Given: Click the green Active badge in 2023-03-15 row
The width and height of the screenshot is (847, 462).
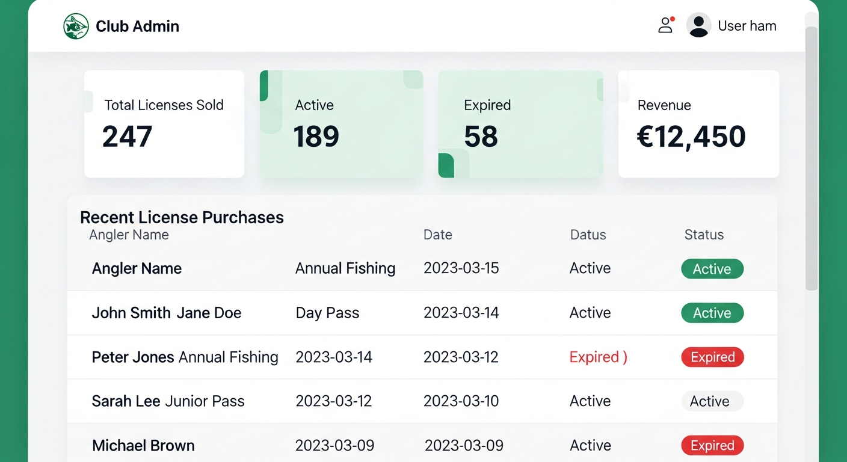Looking at the screenshot, I should point(712,269).
